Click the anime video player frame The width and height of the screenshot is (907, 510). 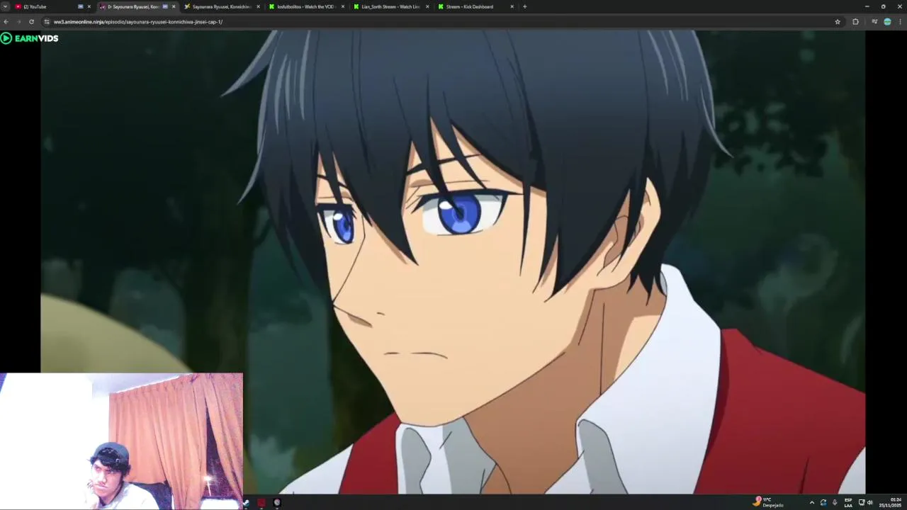(453, 261)
